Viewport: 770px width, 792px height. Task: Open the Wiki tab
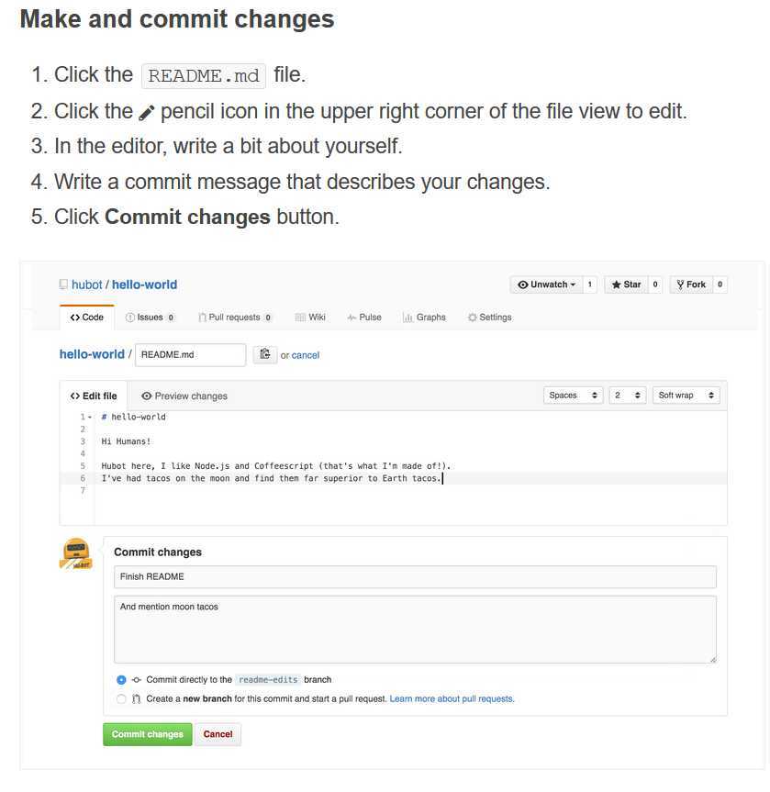(x=310, y=318)
